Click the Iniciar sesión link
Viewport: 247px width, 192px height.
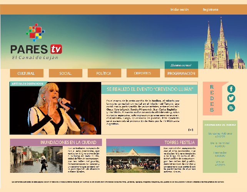click(x=179, y=9)
